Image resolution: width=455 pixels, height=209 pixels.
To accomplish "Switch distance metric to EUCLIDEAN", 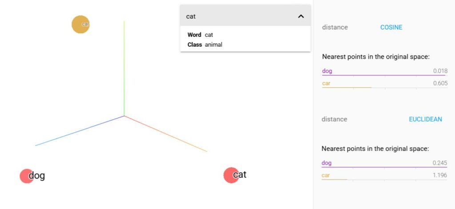I will tap(425, 119).
